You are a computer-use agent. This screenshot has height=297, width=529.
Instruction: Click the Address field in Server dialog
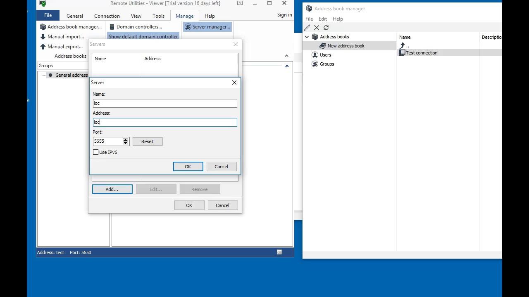[165, 122]
